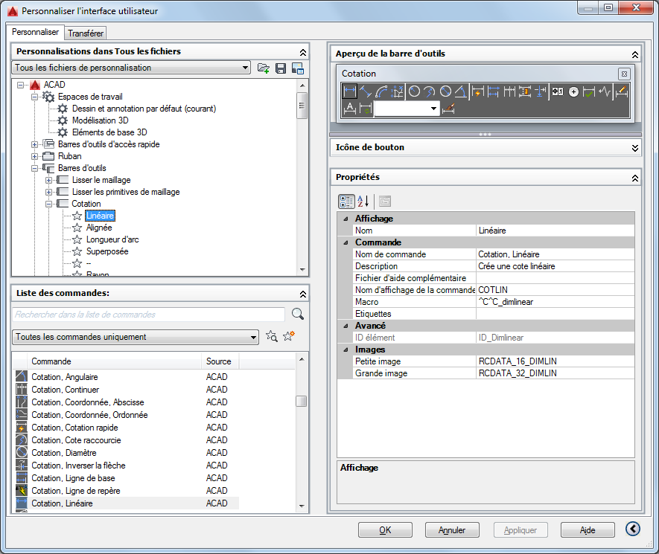Click the command list scrollbar thumb

(x=302, y=402)
